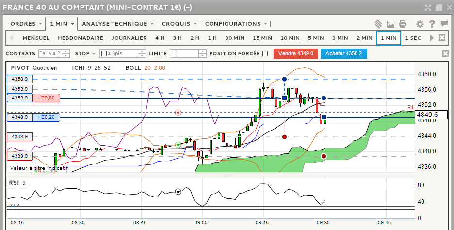Expand the CROQUIS menu
The height and width of the screenshot is (230, 454).
coord(179,24)
